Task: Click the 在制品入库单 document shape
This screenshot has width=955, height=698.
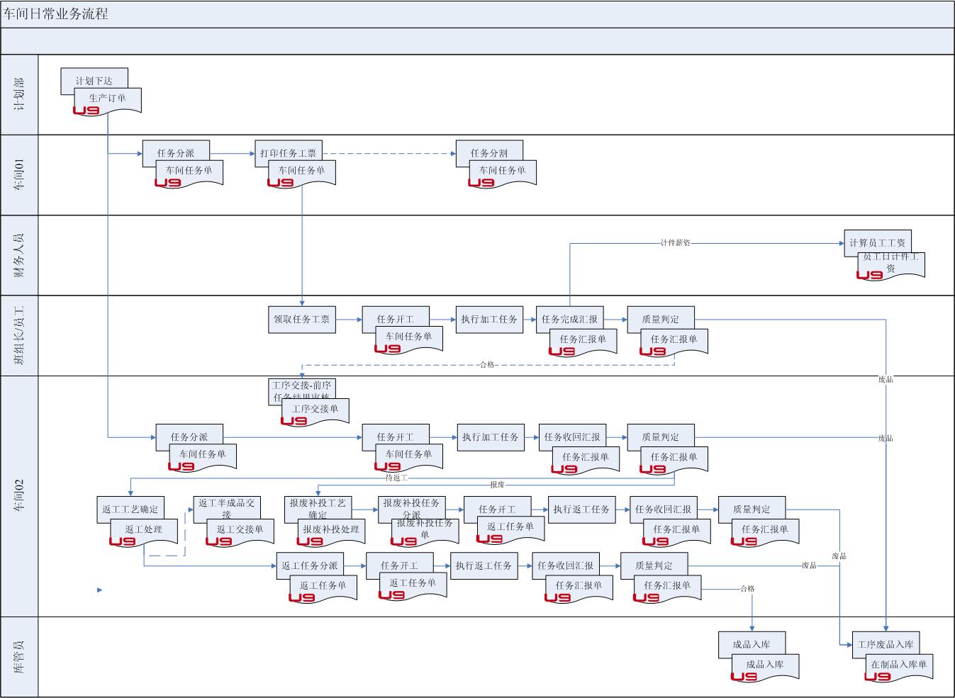Action: (899, 668)
